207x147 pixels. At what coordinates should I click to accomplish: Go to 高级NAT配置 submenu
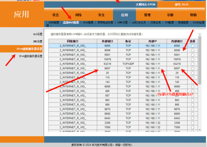click(71, 22)
